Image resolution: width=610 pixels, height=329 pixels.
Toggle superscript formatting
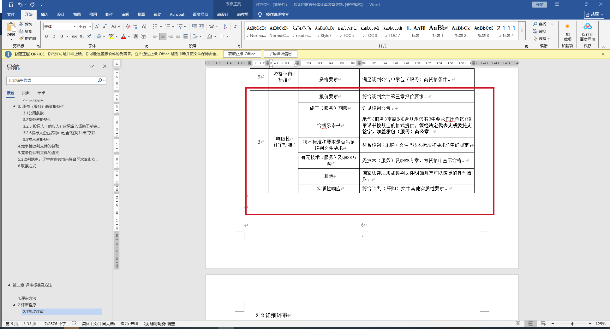pos(89,36)
